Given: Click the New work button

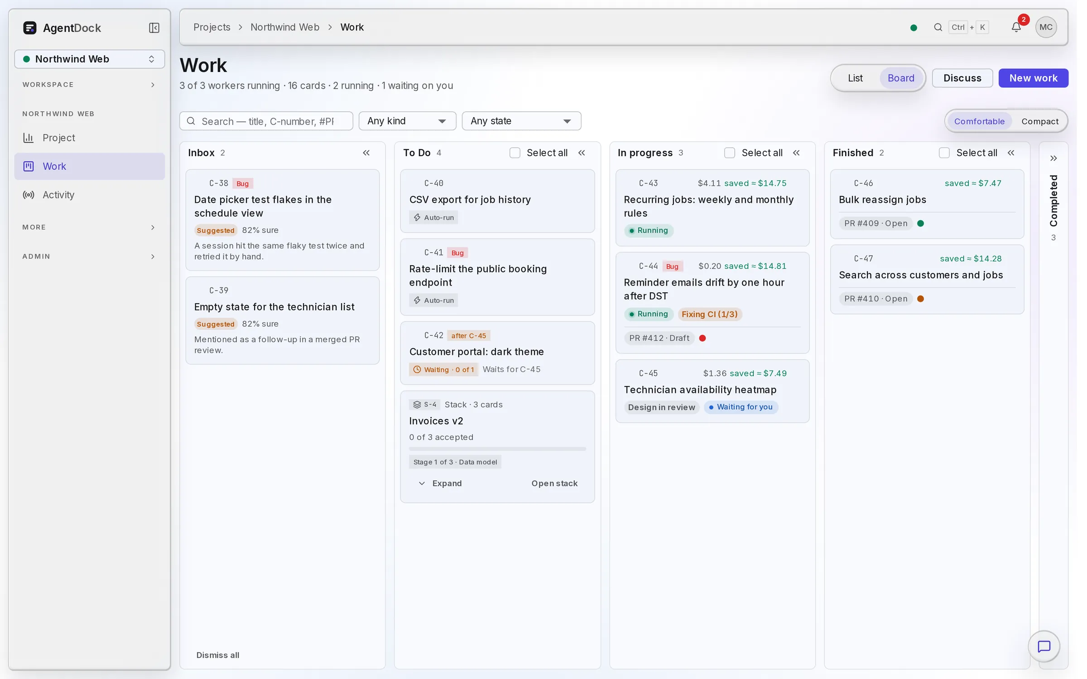Looking at the screenshot, I should 1033,78.
